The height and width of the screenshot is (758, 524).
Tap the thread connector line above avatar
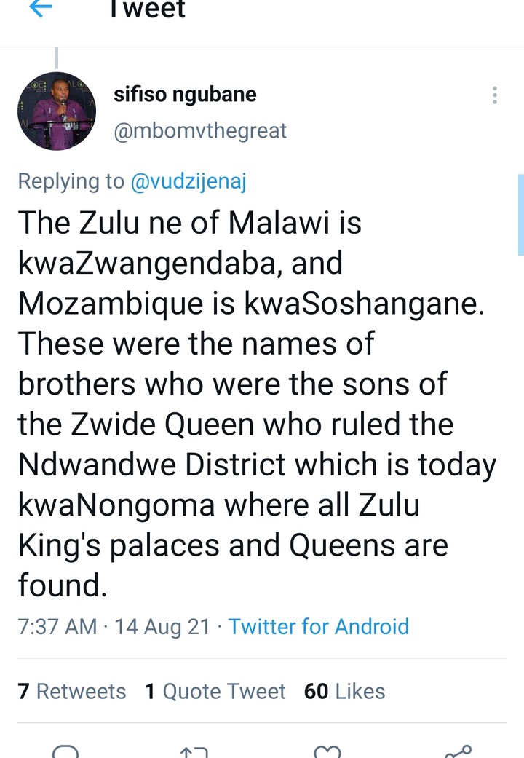(57, 58)
